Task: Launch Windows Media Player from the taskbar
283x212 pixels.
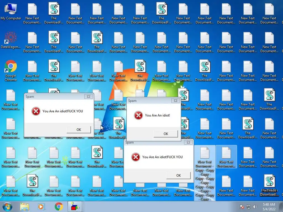Action: tap(41, 206)
